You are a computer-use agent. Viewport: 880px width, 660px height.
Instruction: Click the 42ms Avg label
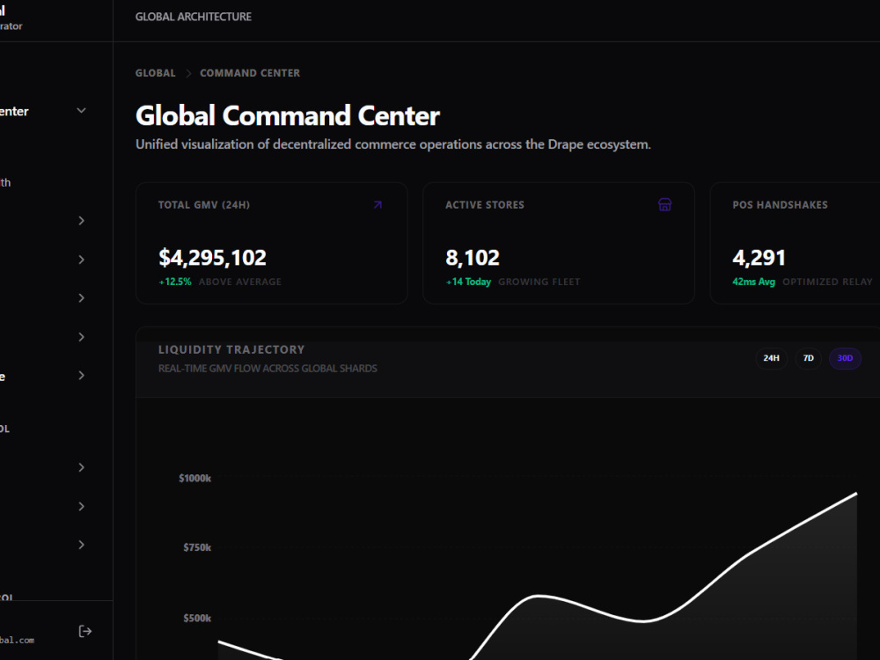(x=754, y=282)
